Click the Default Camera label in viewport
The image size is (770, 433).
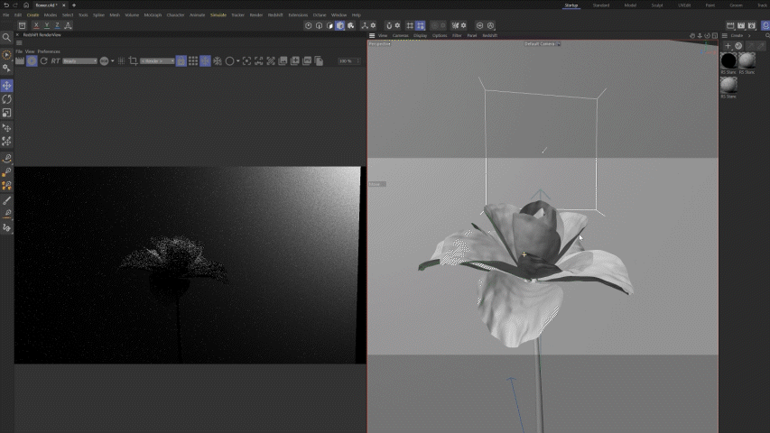539,43
